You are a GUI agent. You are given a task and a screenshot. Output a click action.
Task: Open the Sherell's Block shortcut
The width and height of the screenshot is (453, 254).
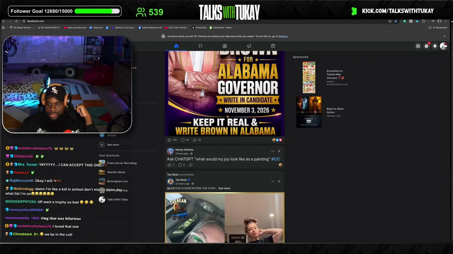click(x=112, y=172)
